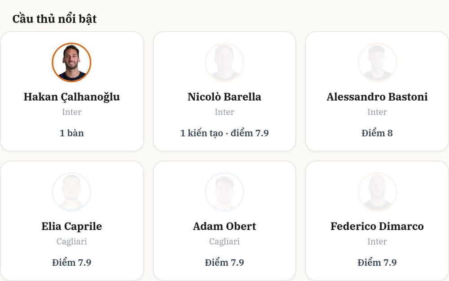Click Hakan Çalhanoğlu's avatar photo

click(71, 62)
